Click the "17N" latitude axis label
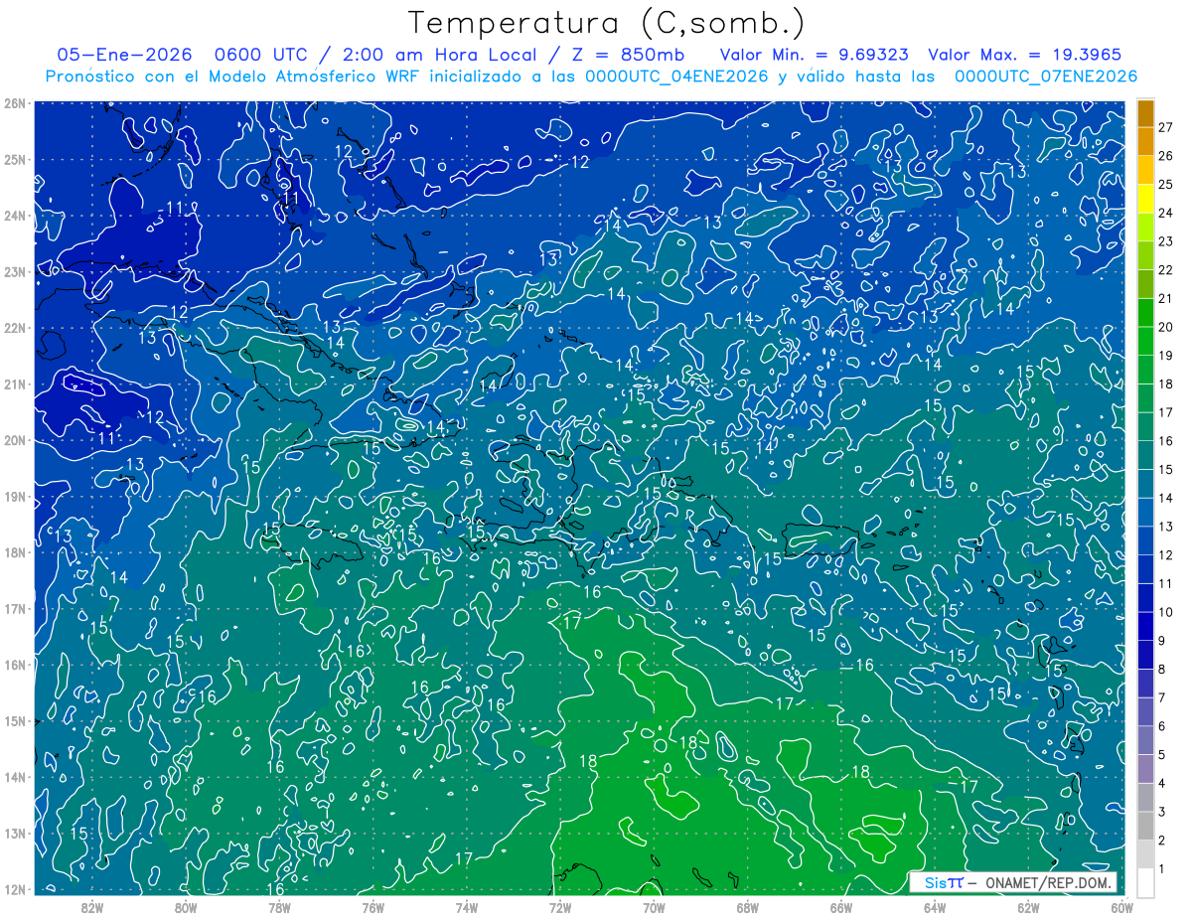 (15, 608)
